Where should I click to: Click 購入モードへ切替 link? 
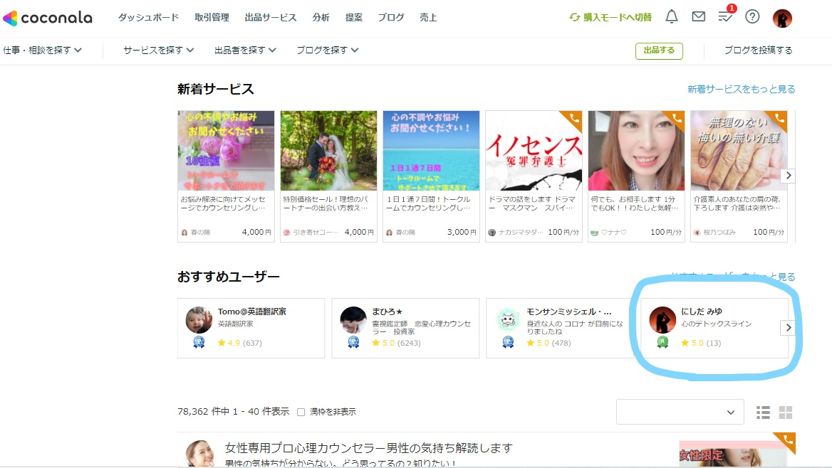click(618, 18)
